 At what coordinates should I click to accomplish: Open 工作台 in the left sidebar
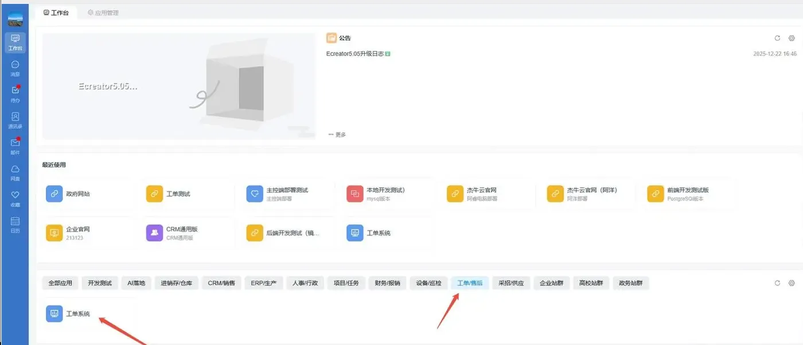click(15, 42)
